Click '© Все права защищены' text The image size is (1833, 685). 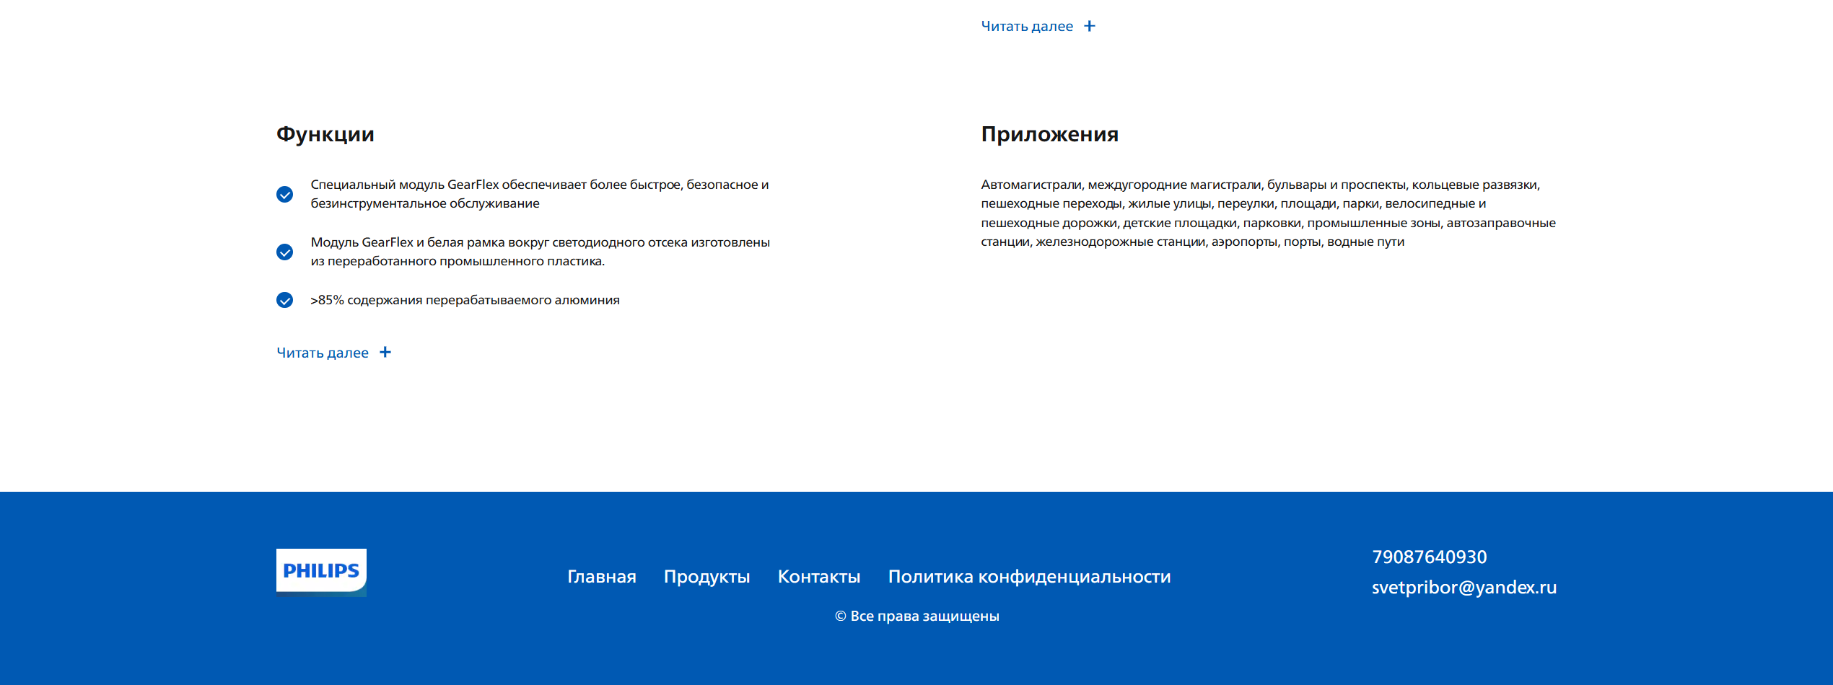click(x=917, y=616)
